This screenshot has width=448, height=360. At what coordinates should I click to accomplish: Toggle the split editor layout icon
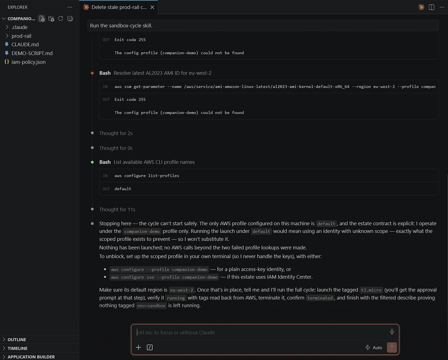pos(432,7)
